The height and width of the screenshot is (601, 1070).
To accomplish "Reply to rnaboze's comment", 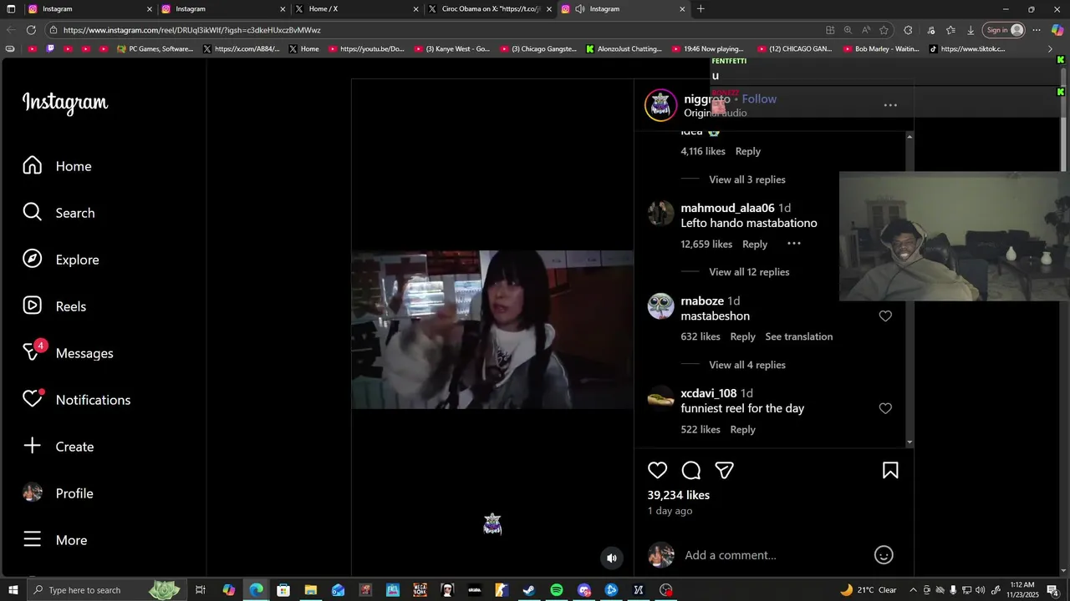I will tap(742, 336).
